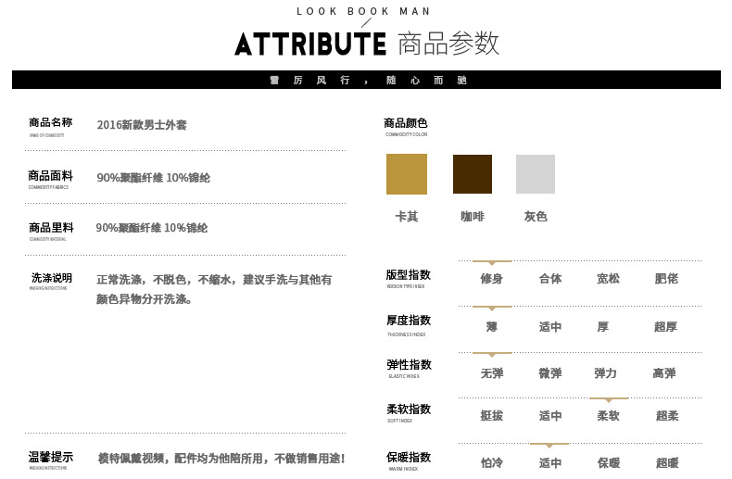
Task: Select the 超暖 warmth option
Action: pos(666,463)
